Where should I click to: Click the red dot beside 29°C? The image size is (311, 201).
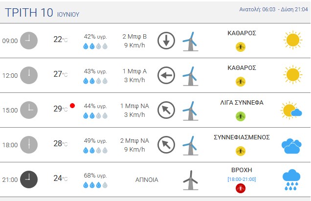click(72, 106)
